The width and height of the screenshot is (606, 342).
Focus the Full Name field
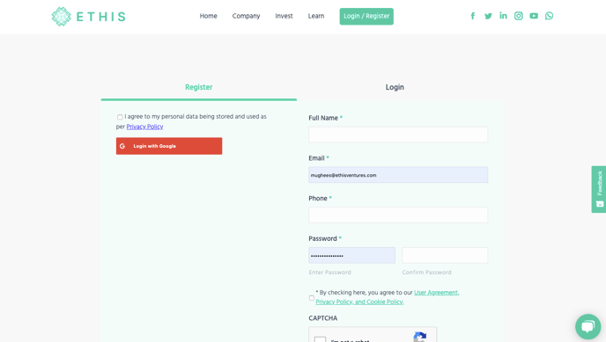click(x=398, y=135)
